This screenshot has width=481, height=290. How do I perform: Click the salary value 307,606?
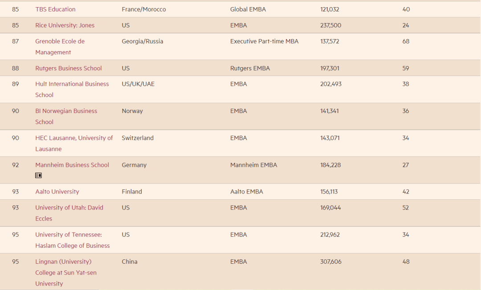[330, 262]
